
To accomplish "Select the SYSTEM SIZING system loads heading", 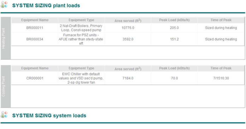I will tap(49, 115).
